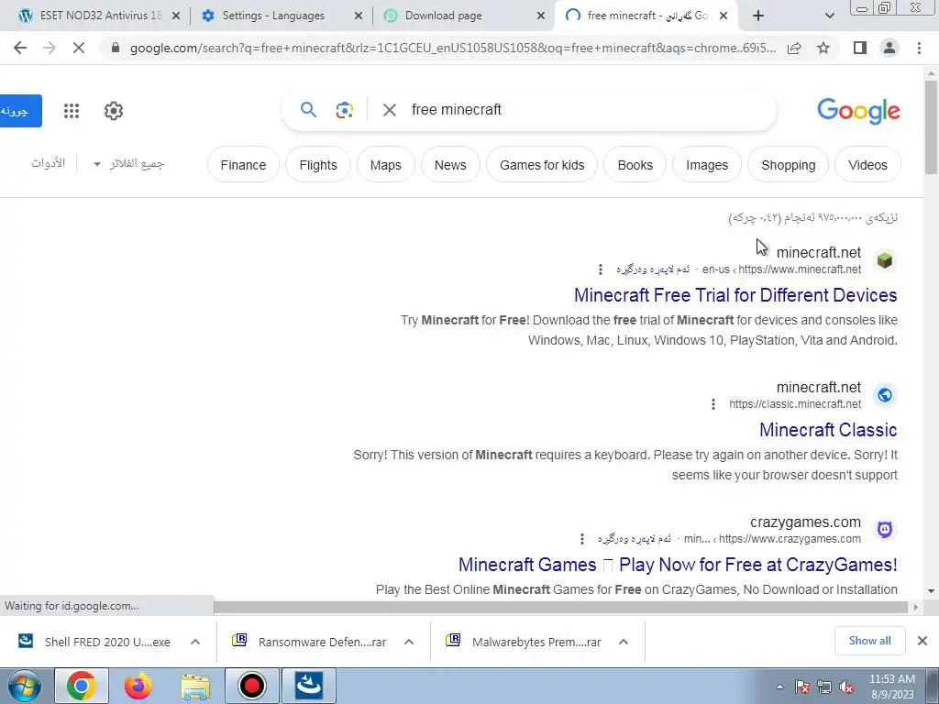Open the Google apps grid
939x704 pixels.
coord(72,111)
